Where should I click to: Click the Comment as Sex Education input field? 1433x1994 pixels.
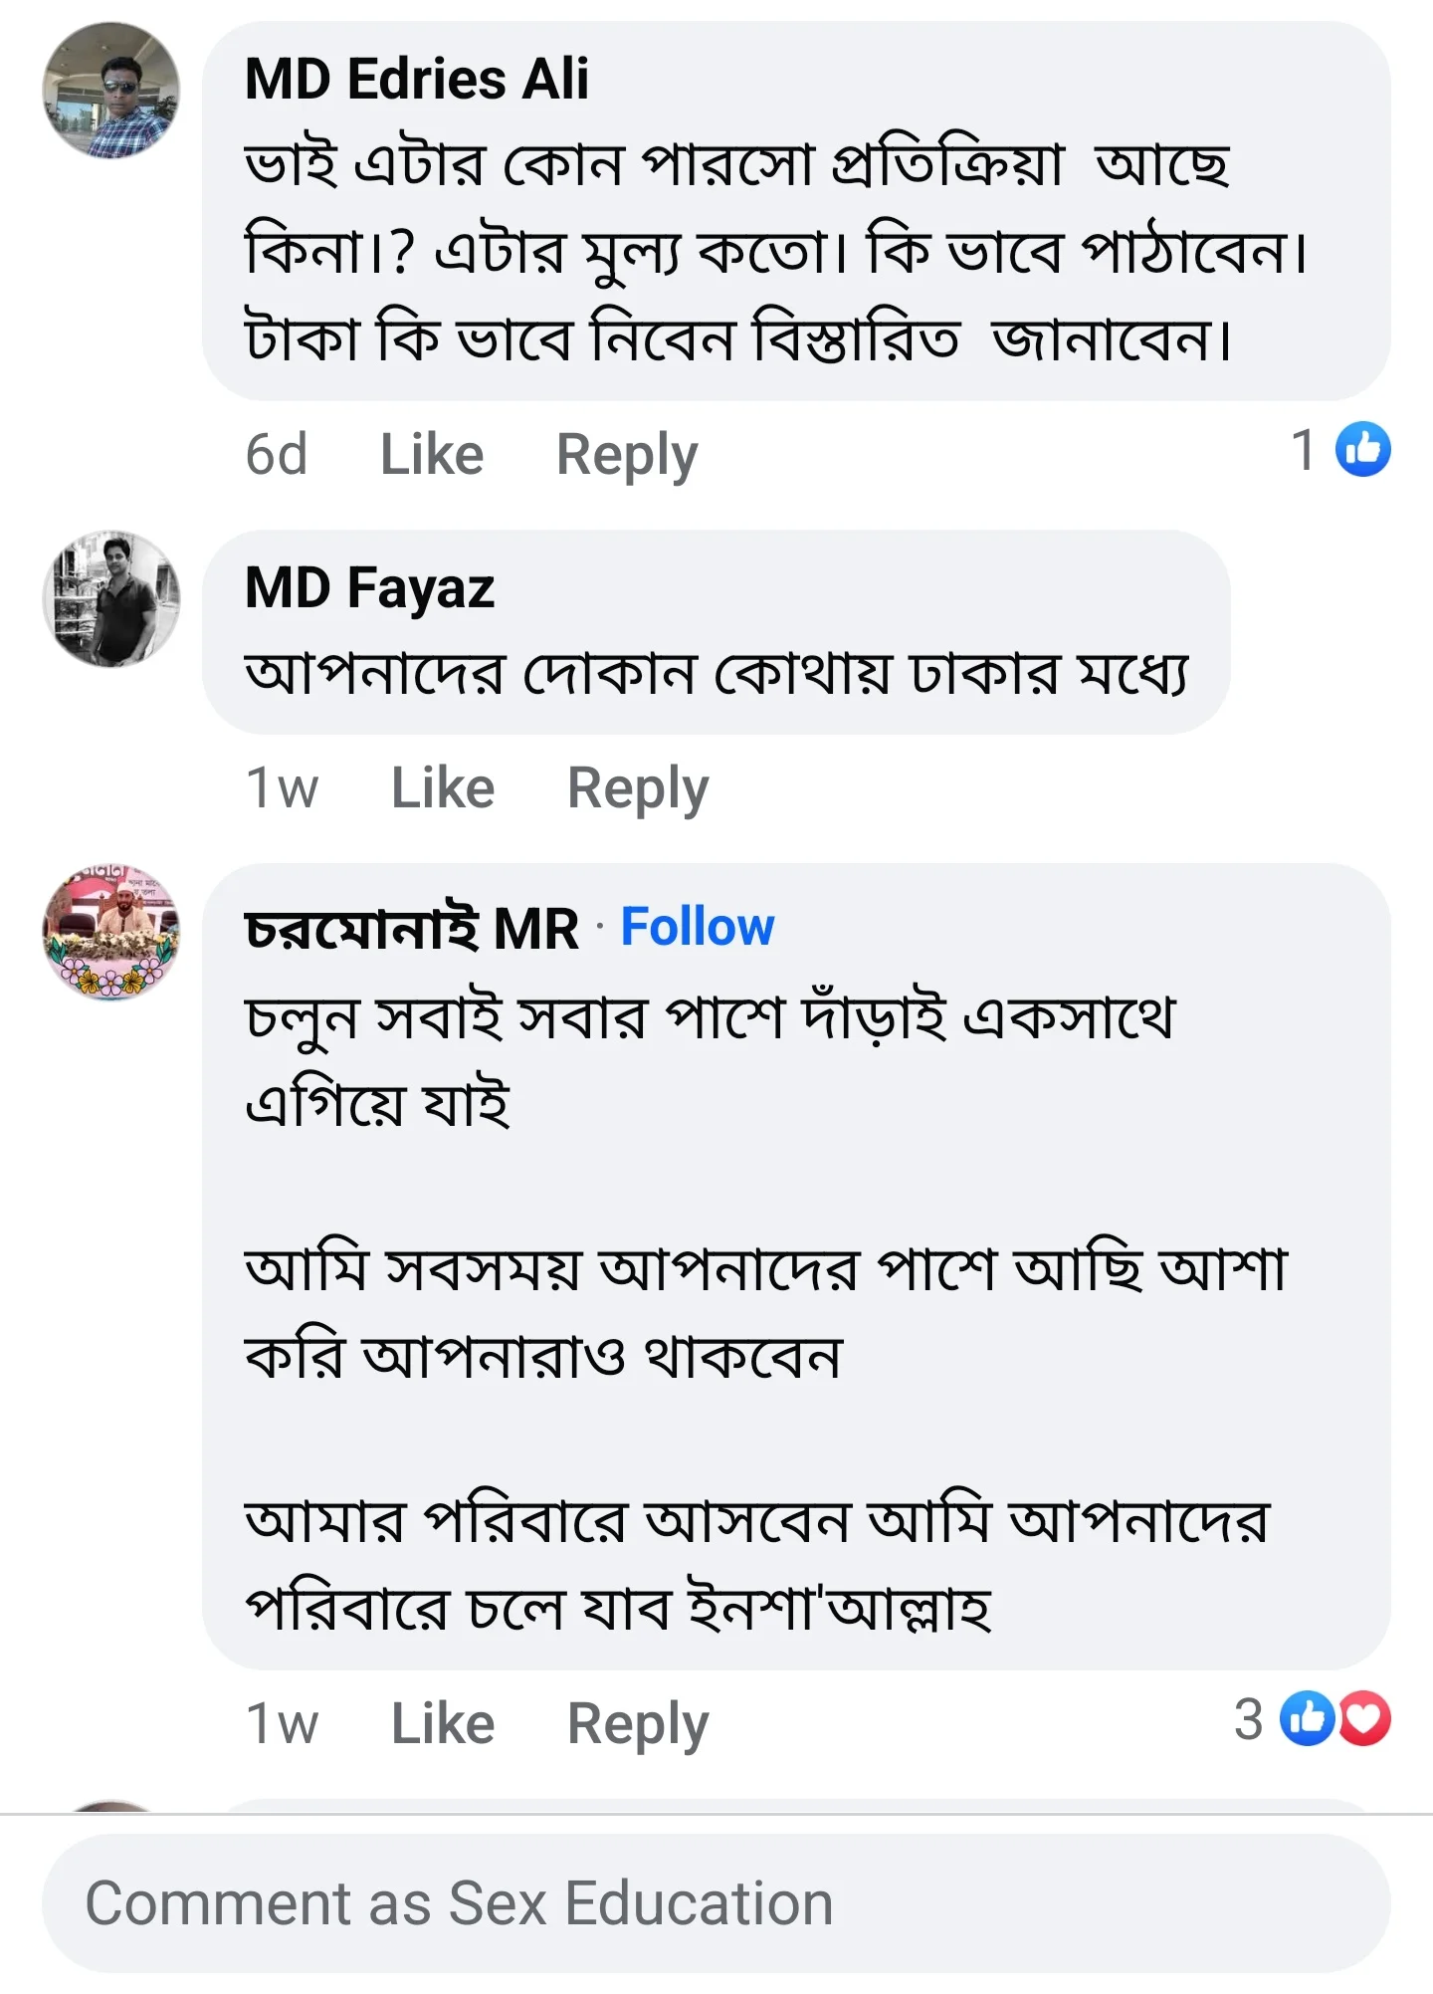[716, 1891]
